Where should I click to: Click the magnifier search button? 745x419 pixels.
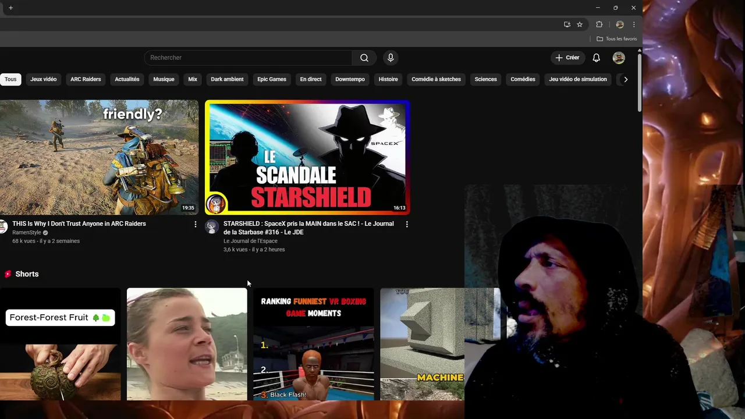(x=364, y=58)
